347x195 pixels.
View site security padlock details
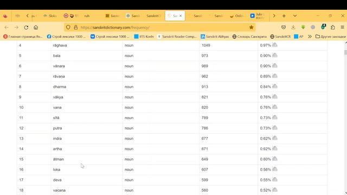click(76, 27)
